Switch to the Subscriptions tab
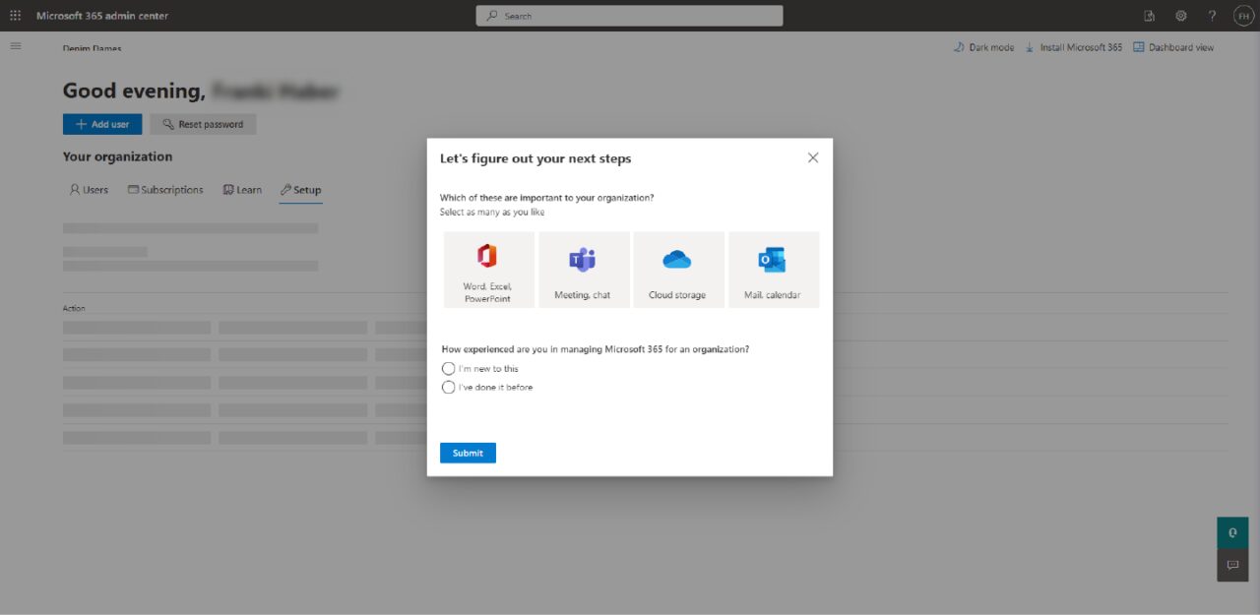Viewport: 1260px width, 615px height. [164, 190]
